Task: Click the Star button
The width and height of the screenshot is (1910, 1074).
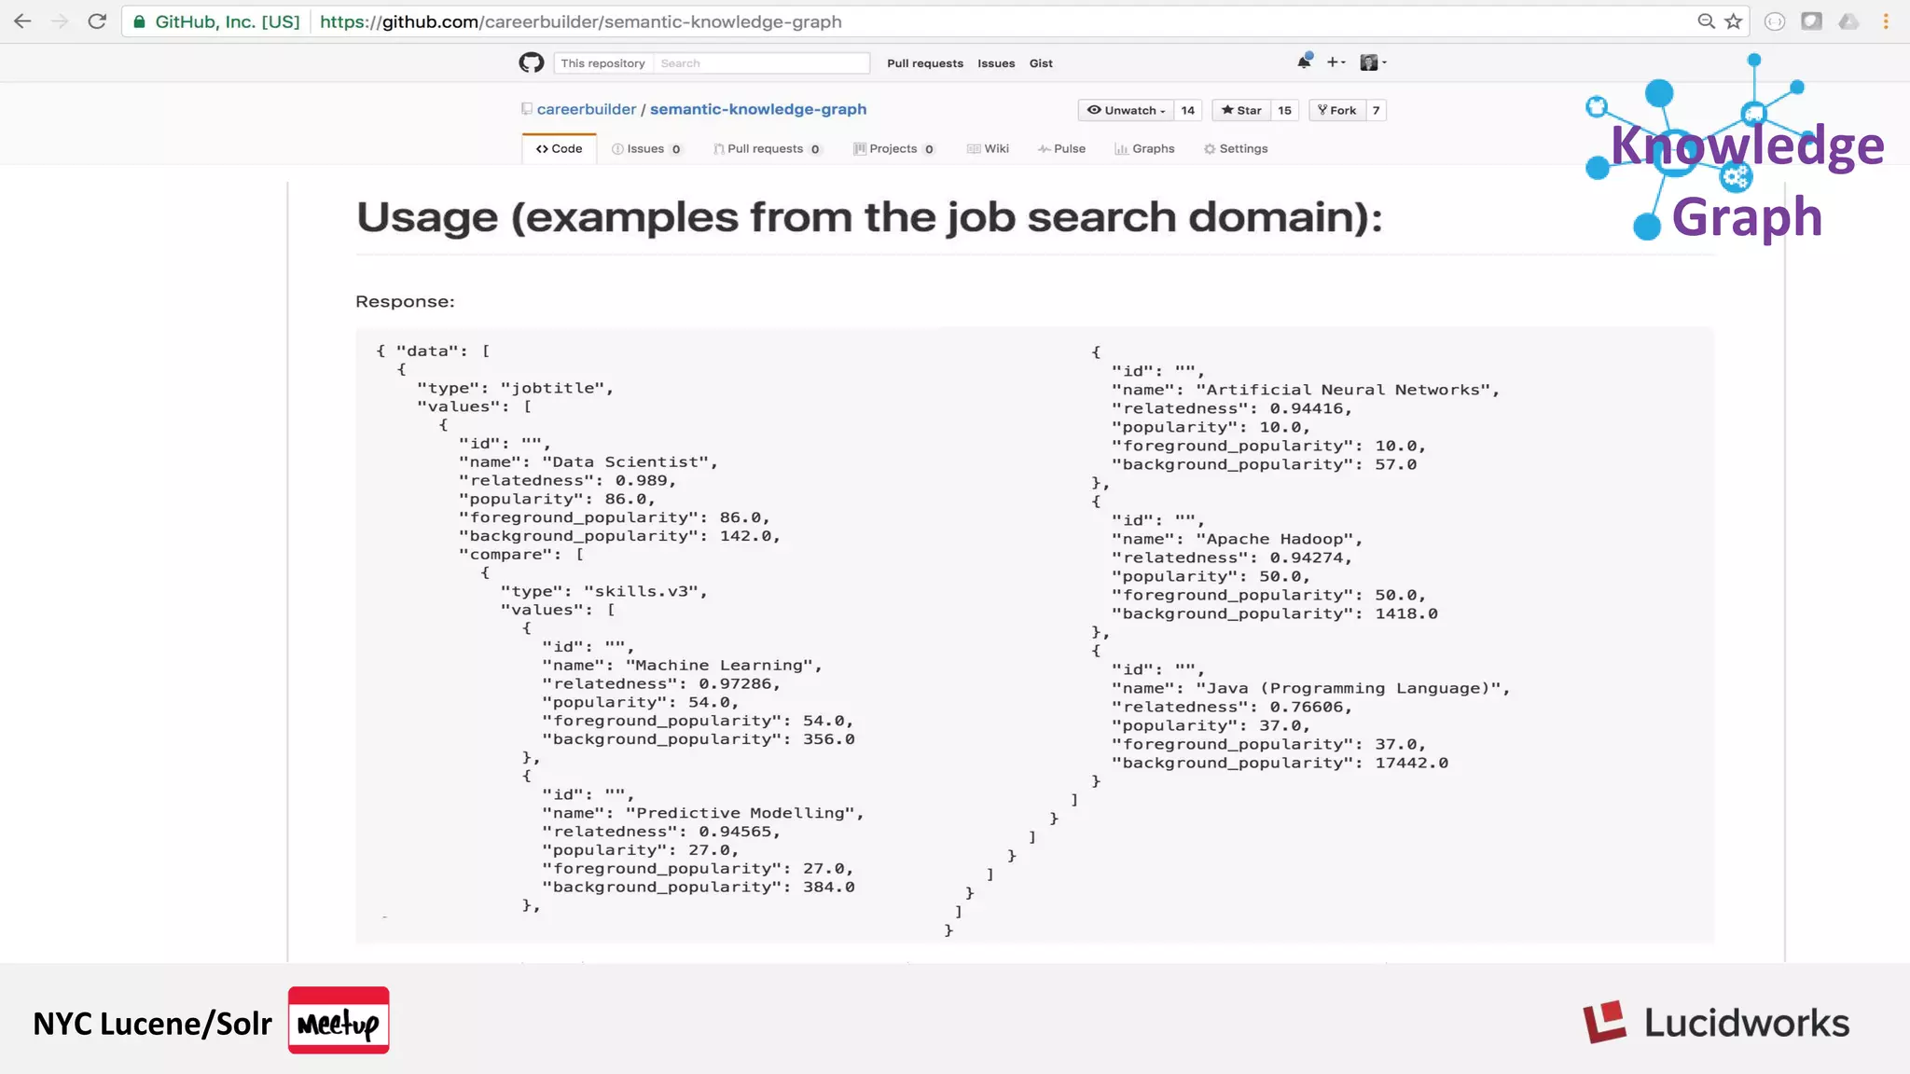Action: point(1241,110)
